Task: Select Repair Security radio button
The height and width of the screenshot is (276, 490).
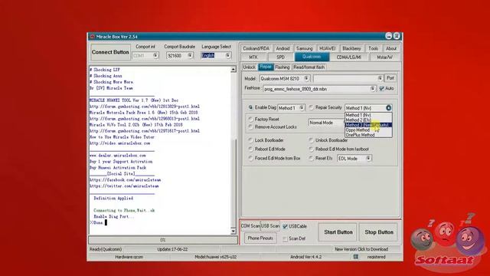Action: [311, 107]
